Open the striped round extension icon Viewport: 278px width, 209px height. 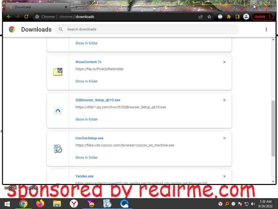click(x=220, y=17)
